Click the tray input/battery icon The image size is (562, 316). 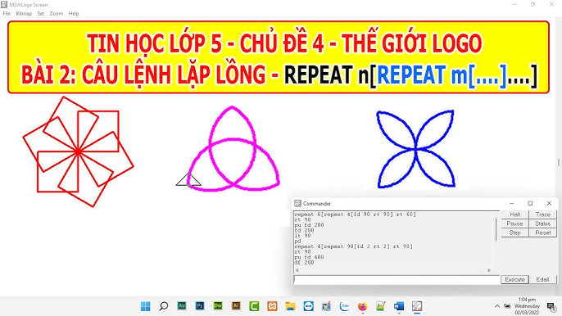pos(507,306)
